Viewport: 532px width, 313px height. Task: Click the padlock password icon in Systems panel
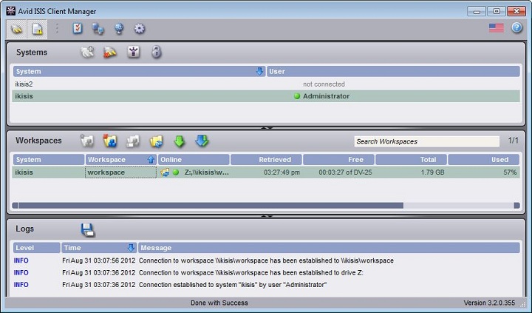point(156,52)
